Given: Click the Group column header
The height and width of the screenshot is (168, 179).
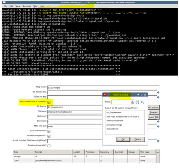Looking at the screenshot, I should (133, 152).
